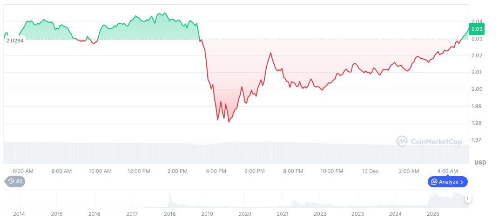Select 2021 on the year navigator

point(282,214)
